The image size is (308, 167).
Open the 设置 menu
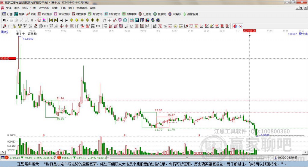(55, 8)
